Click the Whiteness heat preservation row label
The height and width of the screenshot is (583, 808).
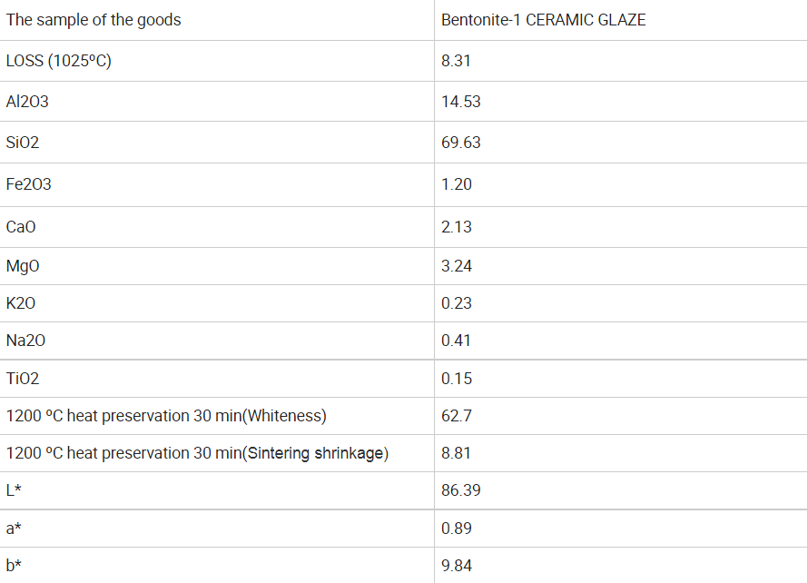(x=166, y=416)
